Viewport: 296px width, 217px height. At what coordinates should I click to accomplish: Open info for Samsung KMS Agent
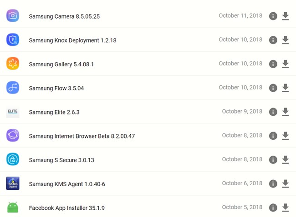[273, 184]
